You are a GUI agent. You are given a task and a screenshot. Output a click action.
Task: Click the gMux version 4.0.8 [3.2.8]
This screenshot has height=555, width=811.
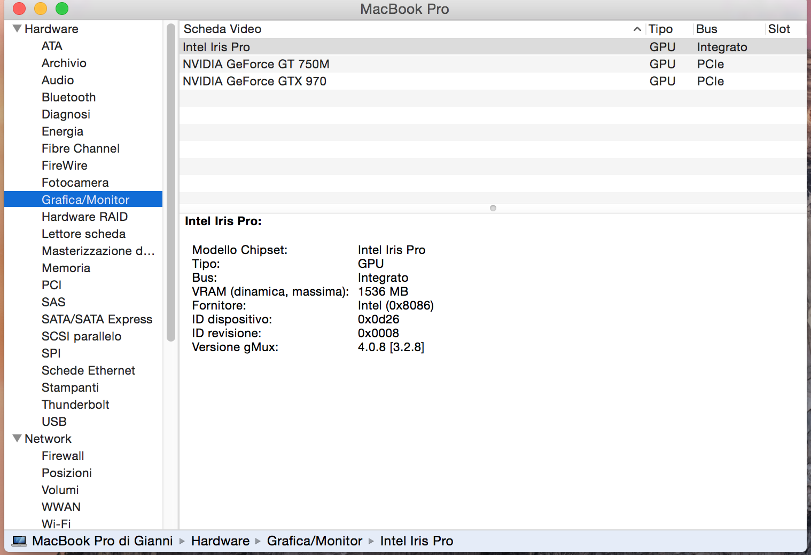391,347
